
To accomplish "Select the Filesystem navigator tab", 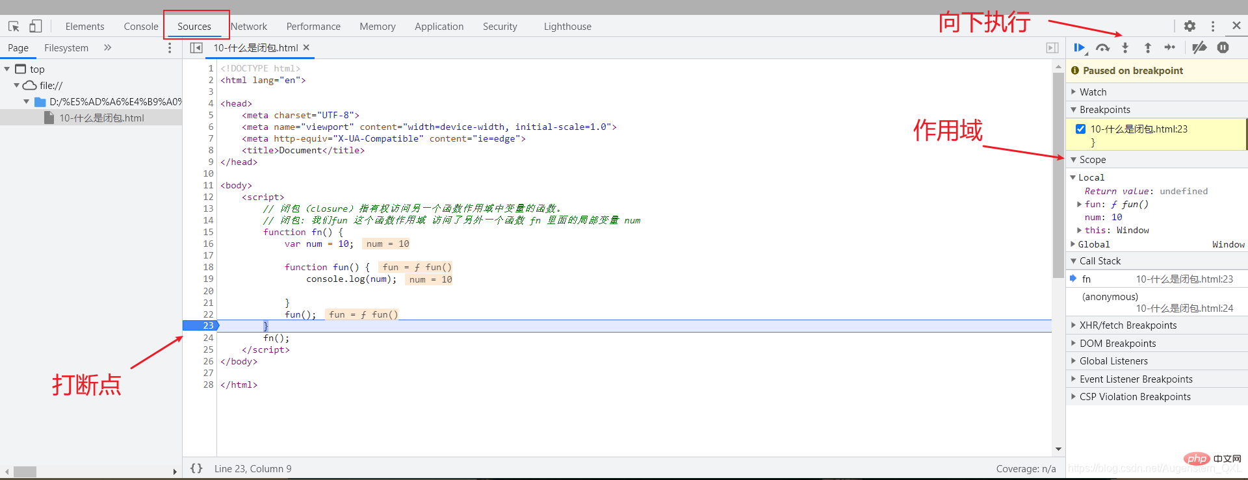I will pos(66,48).
